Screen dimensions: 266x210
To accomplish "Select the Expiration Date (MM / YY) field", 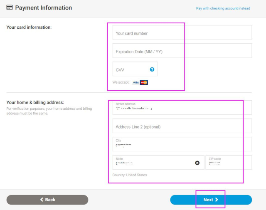I will point(182,52).
